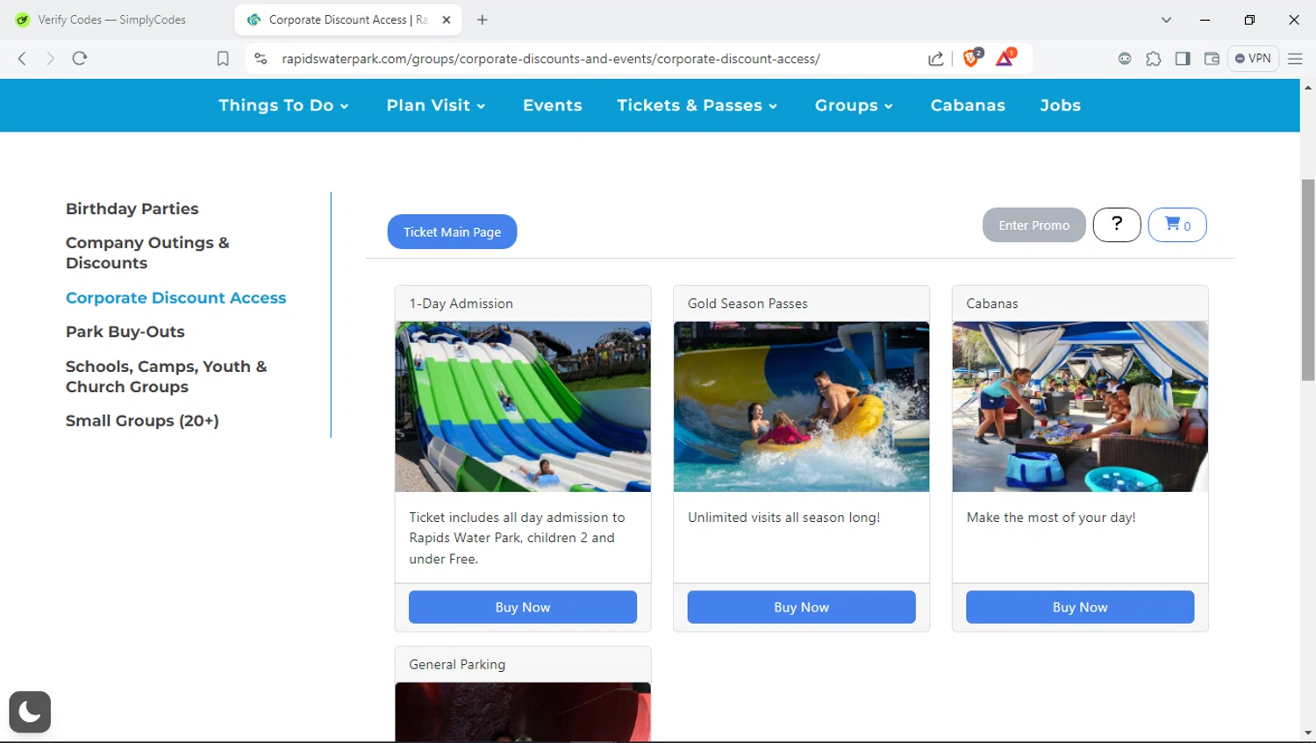The width and height of the screenshot is (1316, 743).
Task: Open the shopping cart icon button
Action: [x=1177, y=225]
